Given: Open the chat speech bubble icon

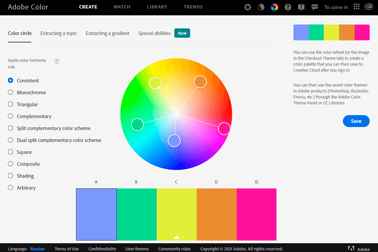Looking at the screenshot, I should (314, 7).
